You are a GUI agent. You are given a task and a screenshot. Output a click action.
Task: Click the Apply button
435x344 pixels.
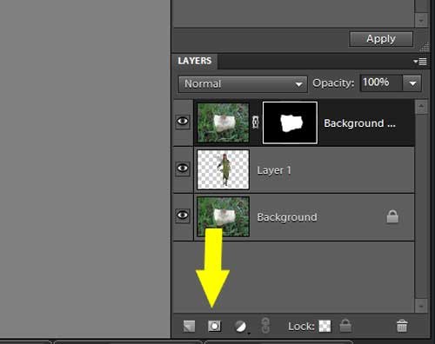point(381,39)
